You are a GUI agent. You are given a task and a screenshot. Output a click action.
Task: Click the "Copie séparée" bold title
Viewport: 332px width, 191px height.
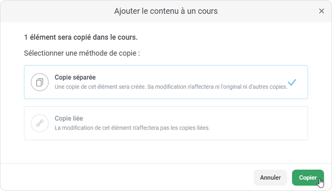tap(75, 77)
